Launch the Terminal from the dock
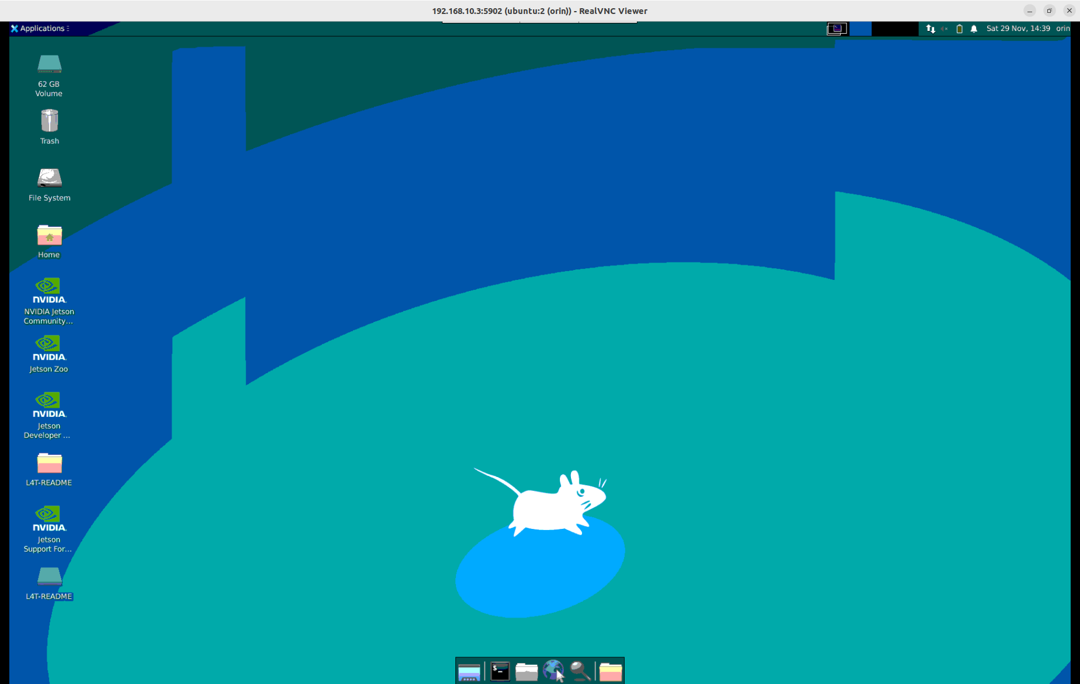The image size is (1080, 684). (x=500, y=671)
